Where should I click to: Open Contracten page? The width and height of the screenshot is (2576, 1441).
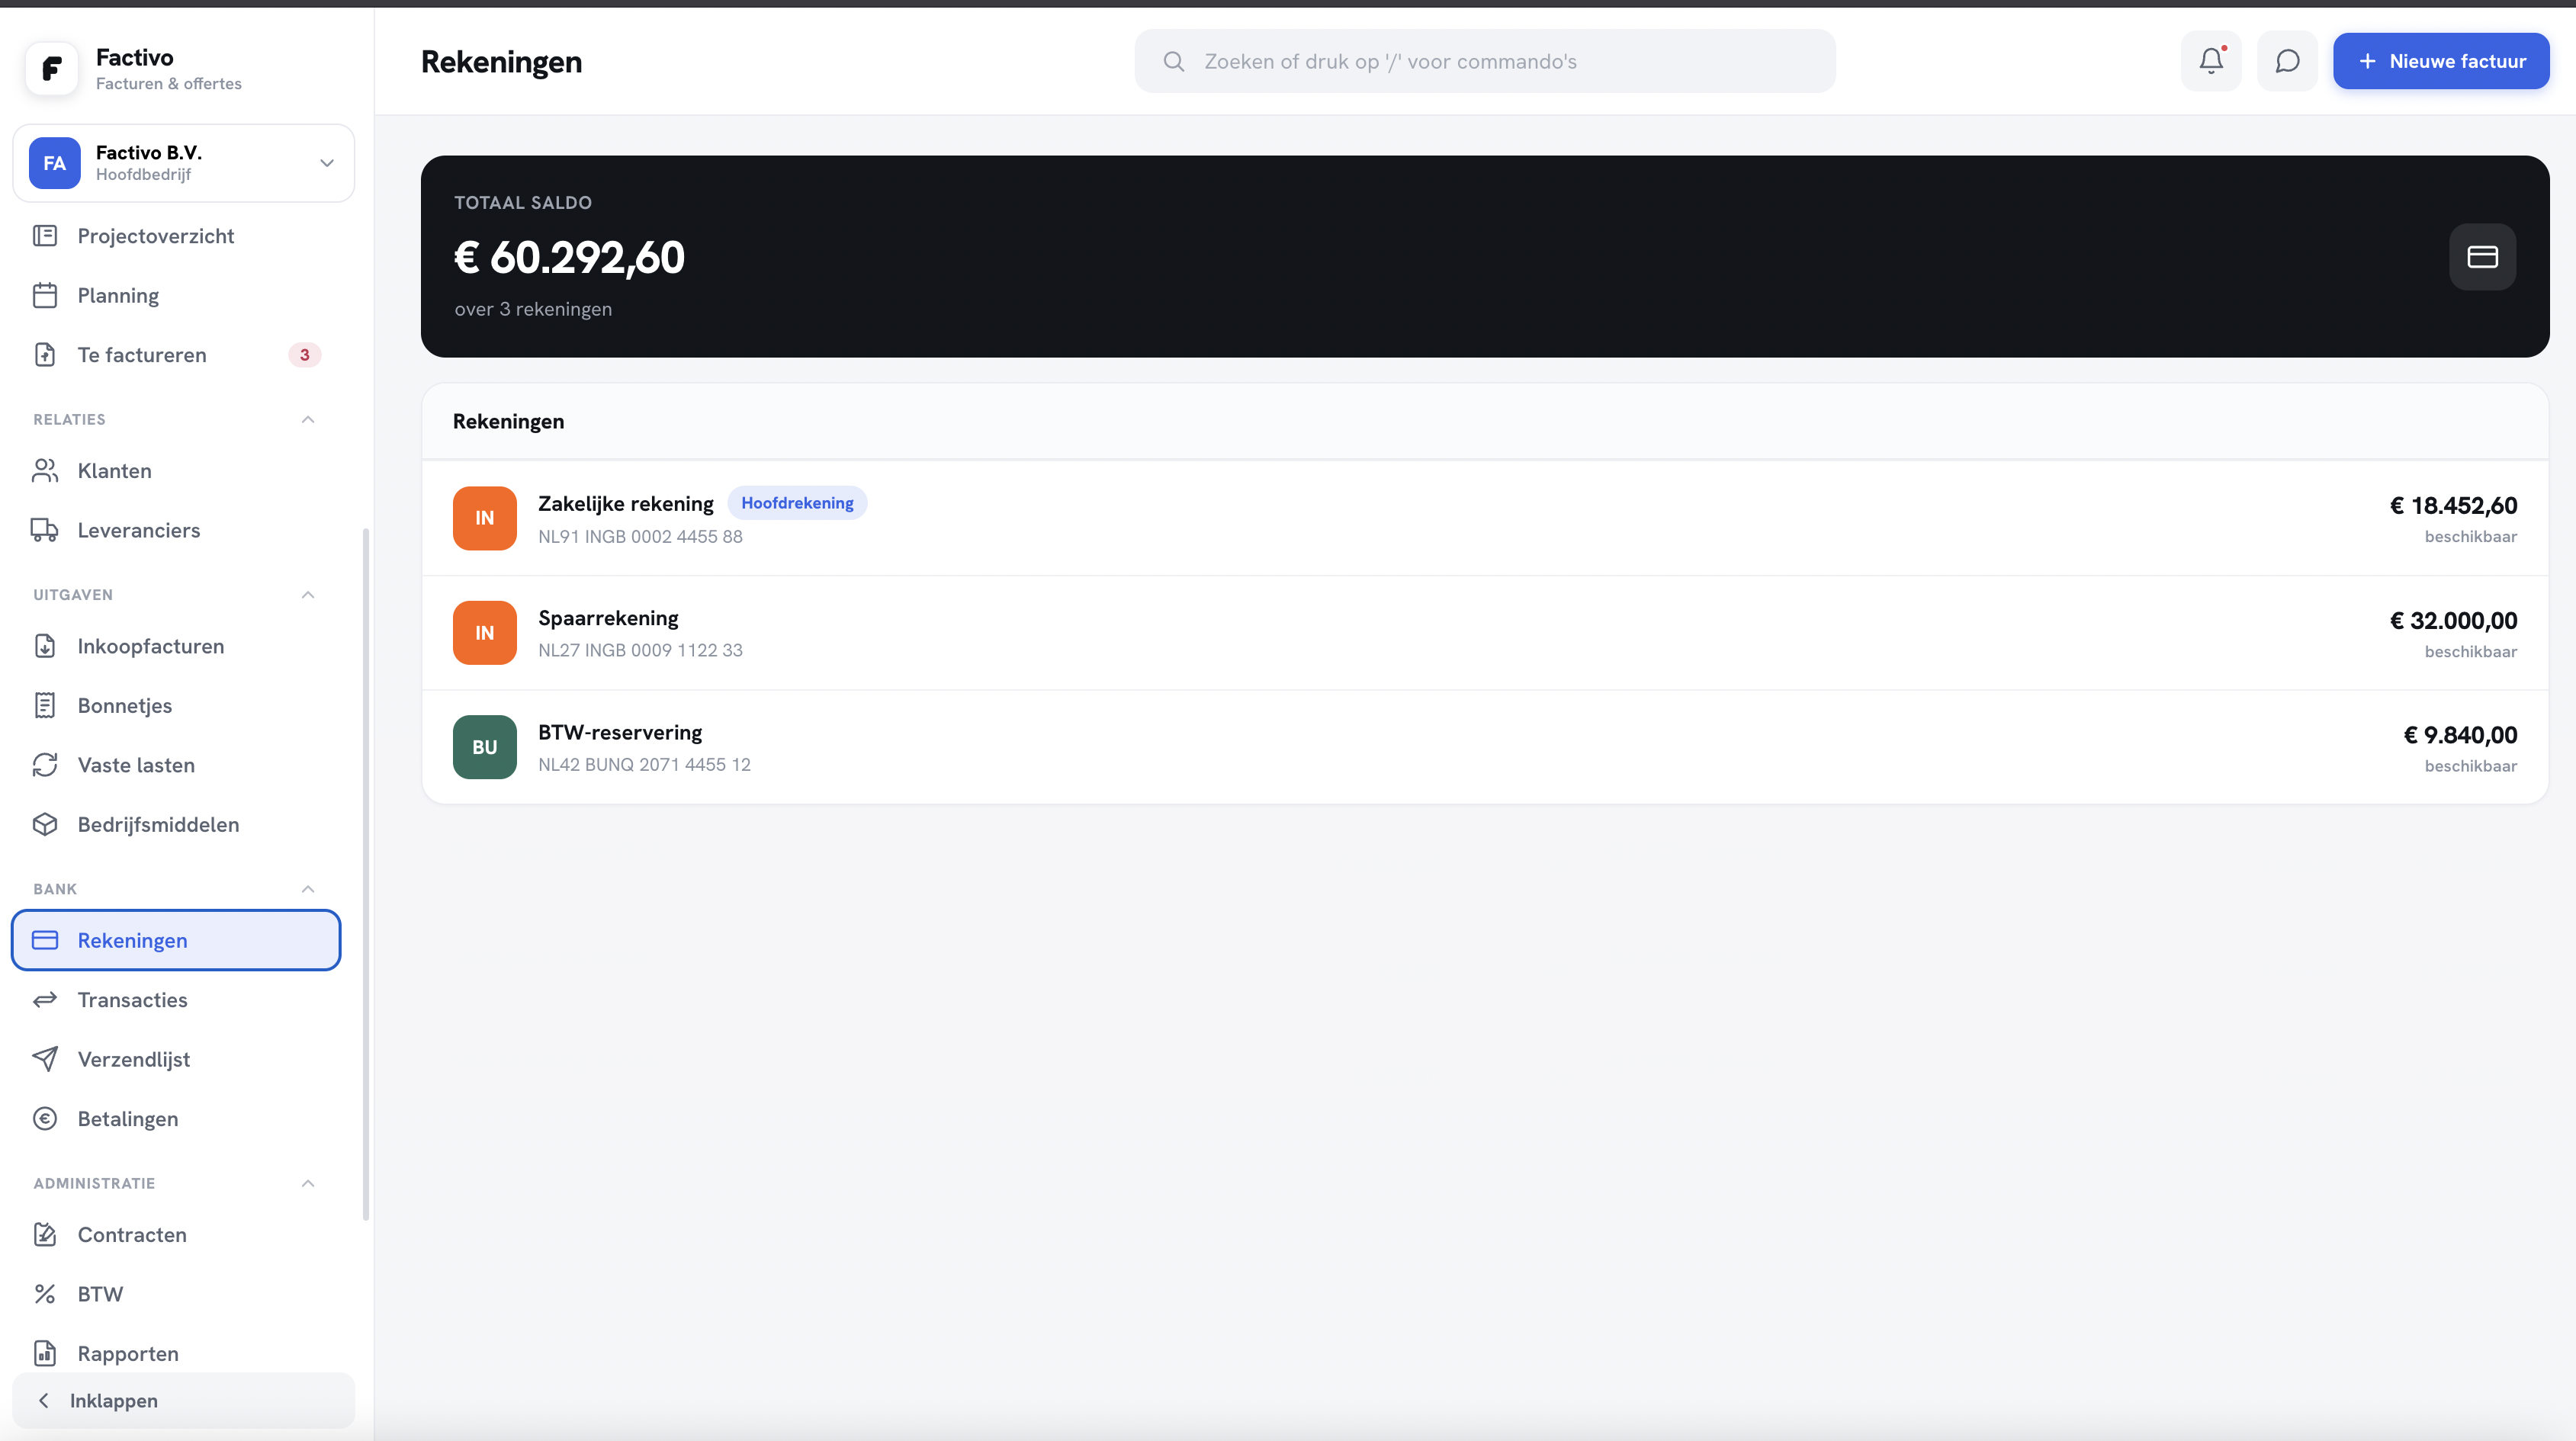[x=176, y=1235]
